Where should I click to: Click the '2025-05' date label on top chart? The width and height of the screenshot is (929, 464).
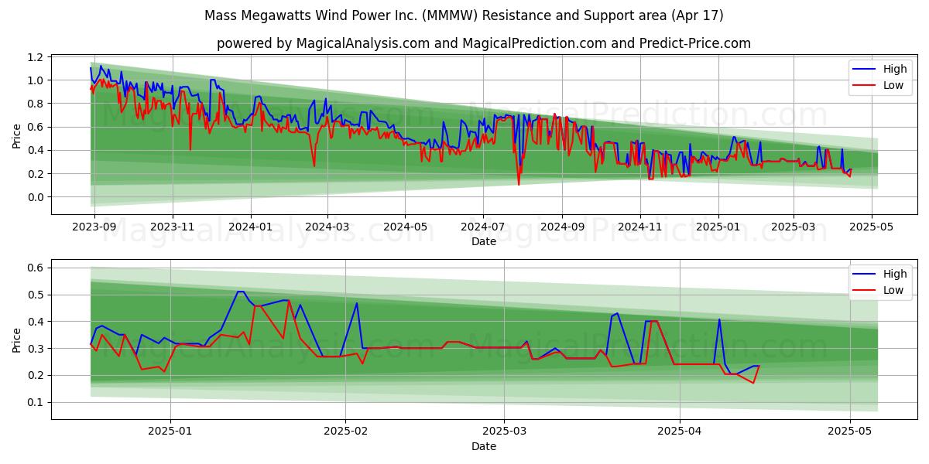(871, 228)
